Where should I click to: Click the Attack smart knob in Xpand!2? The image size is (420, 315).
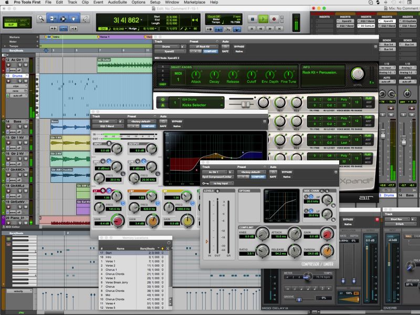[196, 75]
